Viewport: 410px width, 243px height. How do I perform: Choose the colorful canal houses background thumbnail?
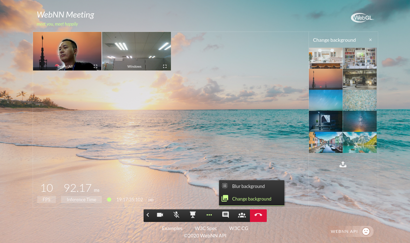point(325,142)
